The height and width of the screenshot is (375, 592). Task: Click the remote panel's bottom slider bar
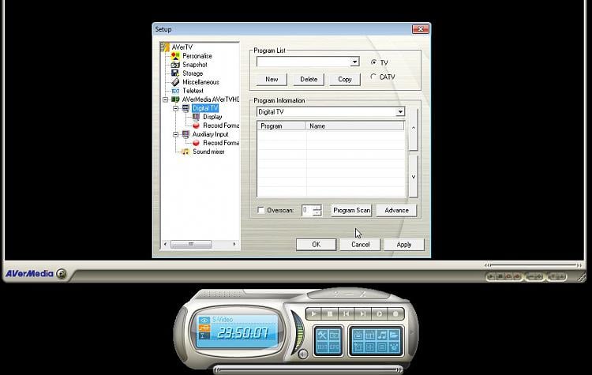click(x=308, y=370)
